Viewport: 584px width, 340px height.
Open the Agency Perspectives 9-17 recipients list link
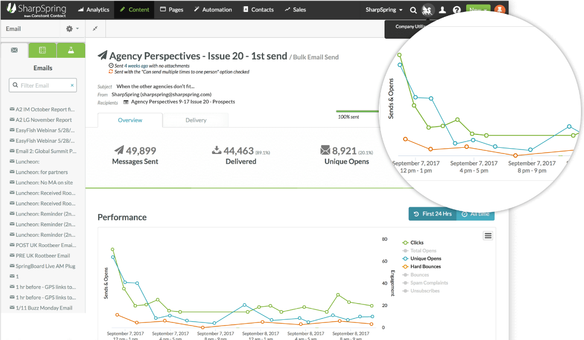coord(182,102)
